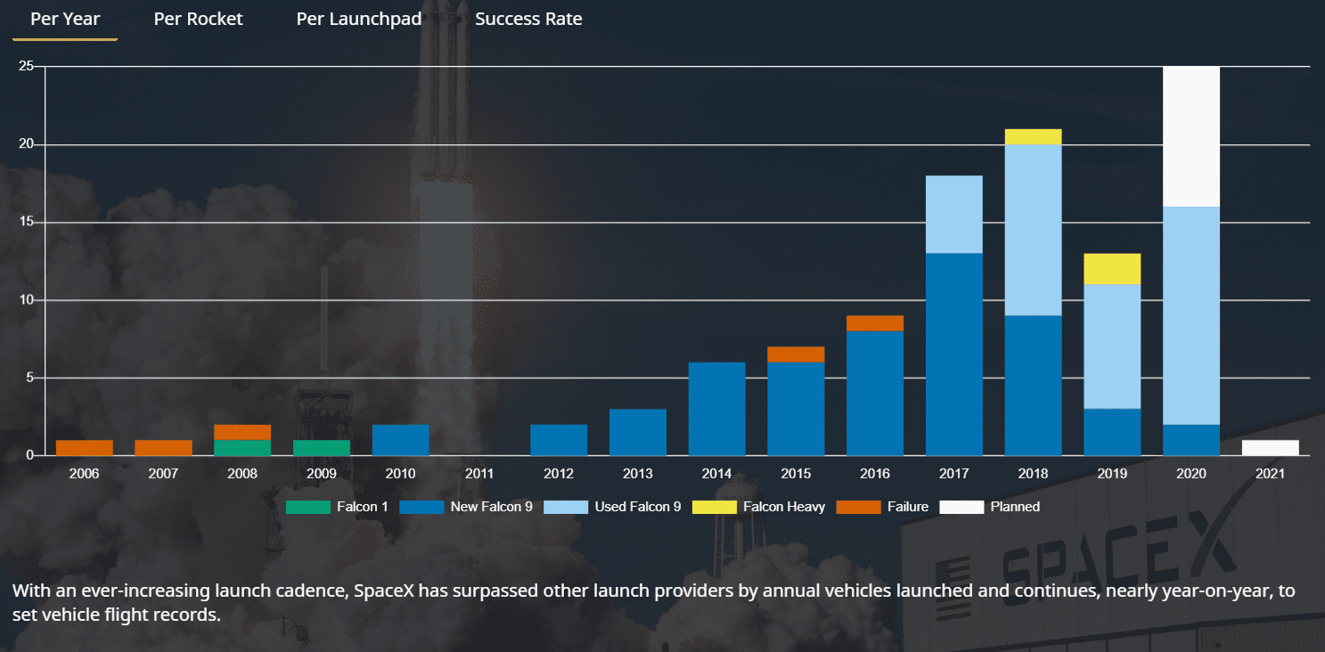Click the white 2021 Planned bar
Image resolution: width=1325 pixels, height=652 pixels.
click(x=1270, y=448)
